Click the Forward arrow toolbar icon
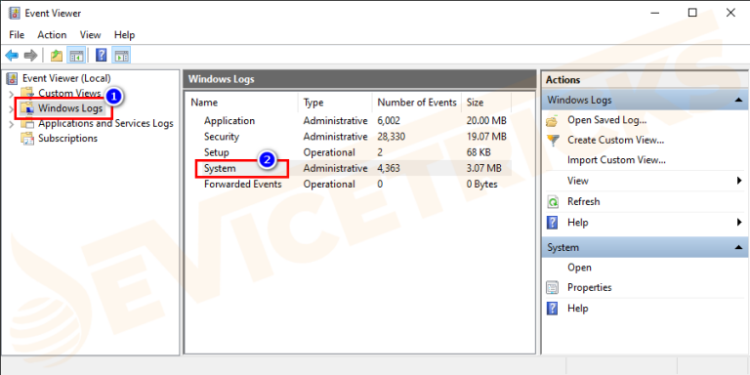750x375 pixels. coord(30,56)
